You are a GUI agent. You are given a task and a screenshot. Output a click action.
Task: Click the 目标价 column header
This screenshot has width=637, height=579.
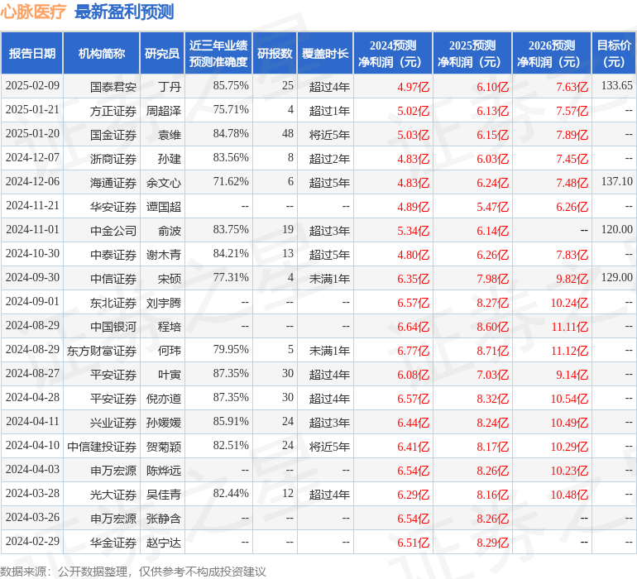(x=614, y=53)
